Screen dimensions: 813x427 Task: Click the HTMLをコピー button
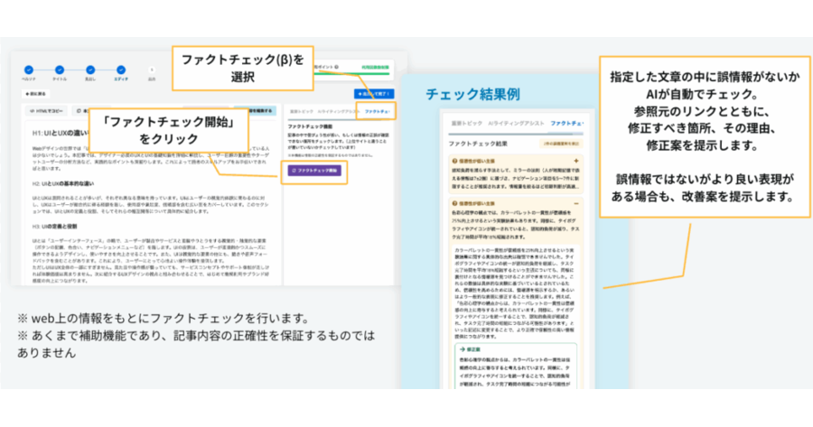coord(46,111)
